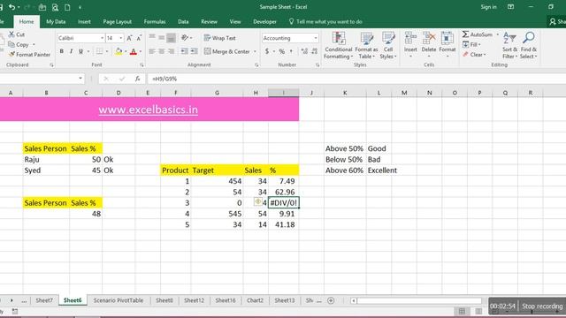Toggle Merge & Center
The width and height of the screenshot is (566, 318).
pos(227,51)
